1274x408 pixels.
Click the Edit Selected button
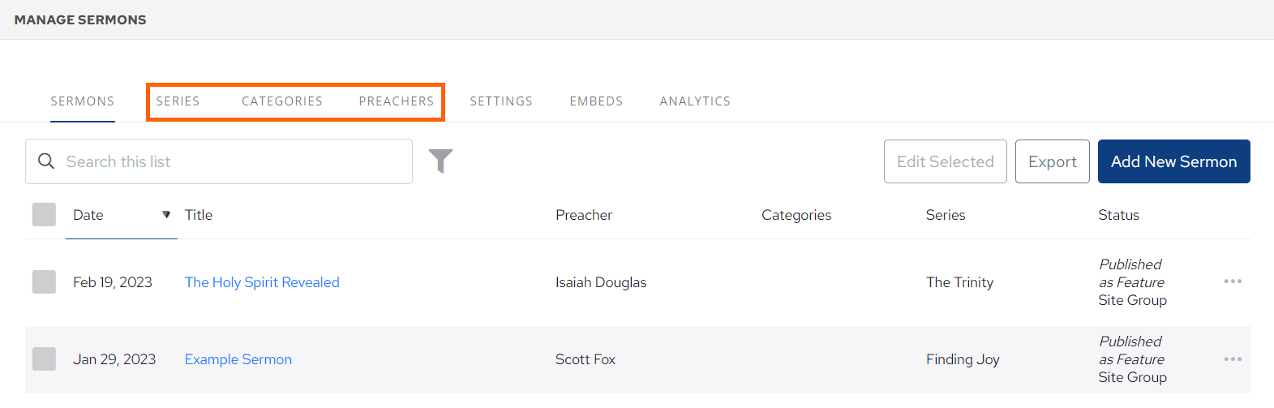pos(945,161)
